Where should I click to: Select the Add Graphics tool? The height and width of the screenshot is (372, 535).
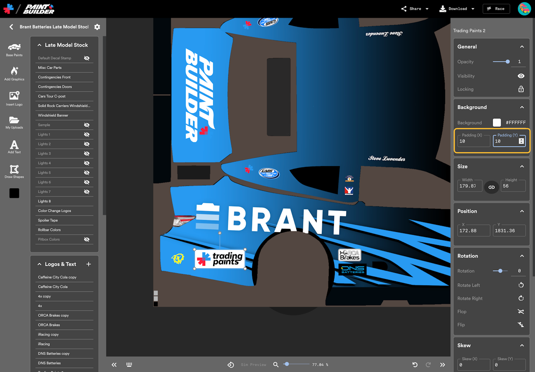point(14,73)
